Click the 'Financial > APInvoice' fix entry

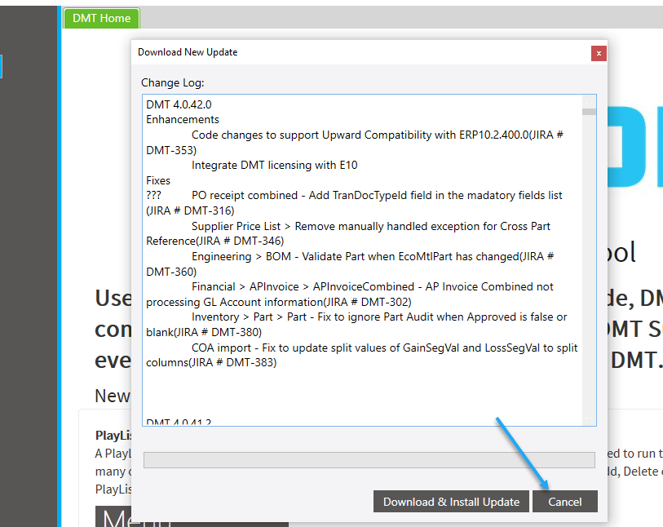point(350,294)
